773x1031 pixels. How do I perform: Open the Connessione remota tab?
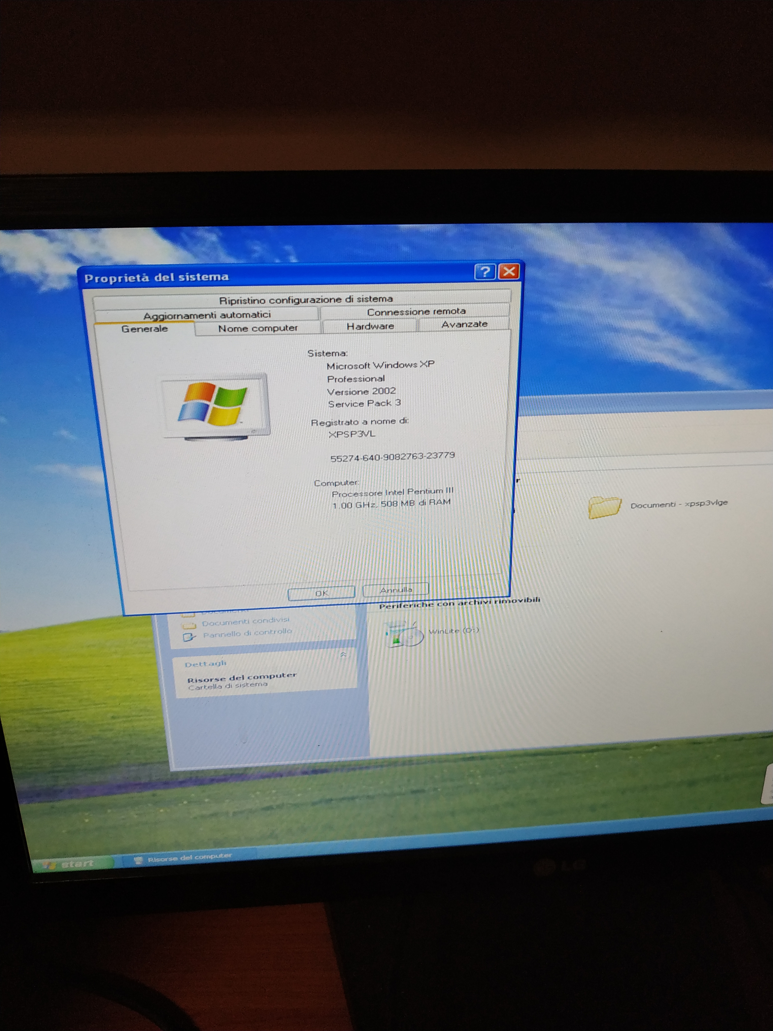tap(415, 311)
